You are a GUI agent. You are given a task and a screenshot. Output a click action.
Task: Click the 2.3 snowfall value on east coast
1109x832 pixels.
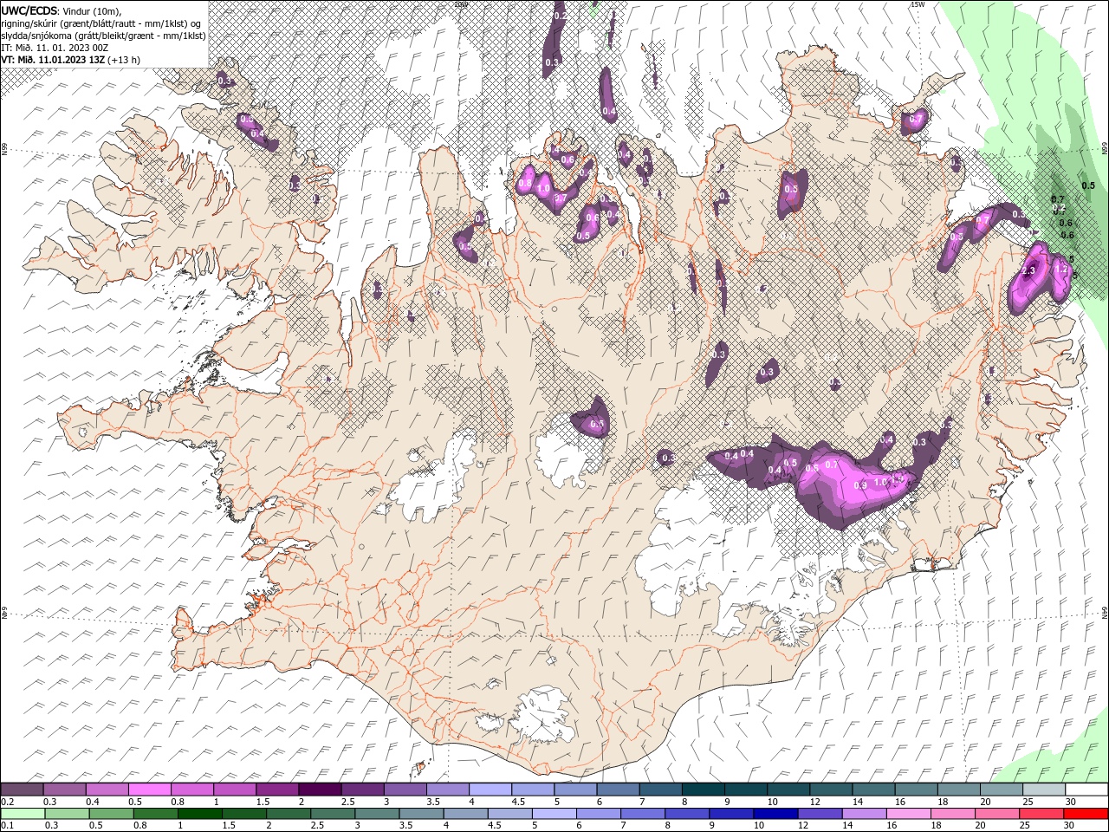pyautogui.click(x=1028, y=271)
